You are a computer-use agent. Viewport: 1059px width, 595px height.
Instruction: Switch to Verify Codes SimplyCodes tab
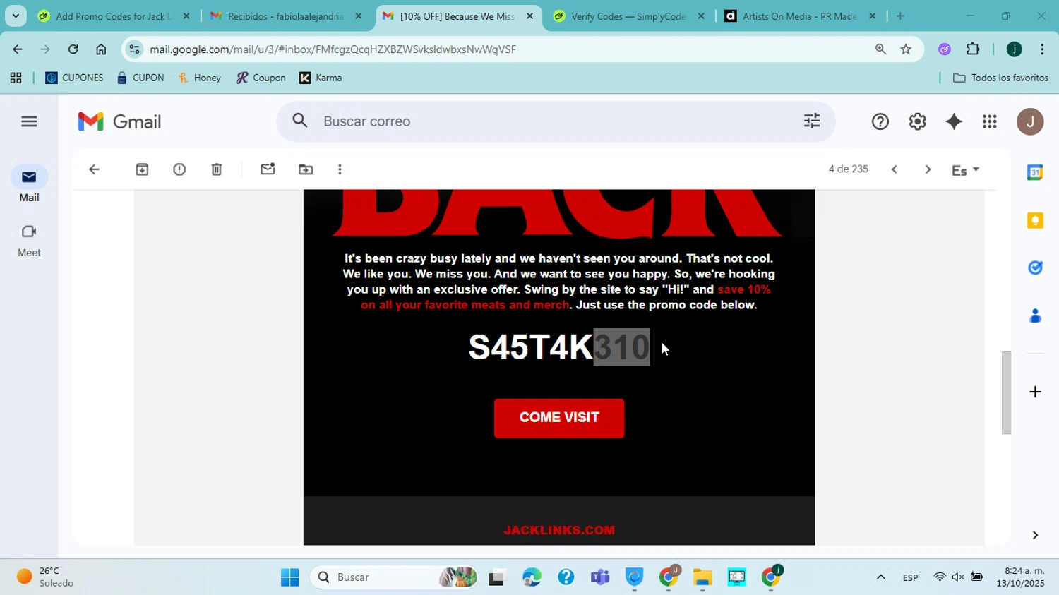[x=628, y=16]
